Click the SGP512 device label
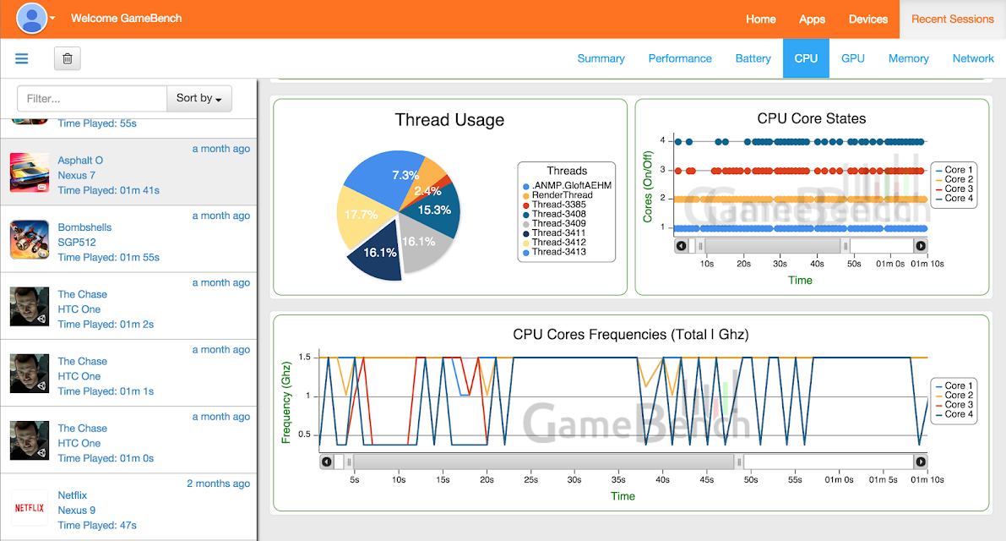 click(x=77, y=242)
